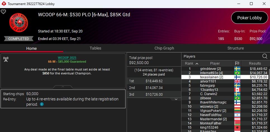This screenshot has width=270, height=132.
Task: Select the fabregarp player row
Action: point(207,86)
